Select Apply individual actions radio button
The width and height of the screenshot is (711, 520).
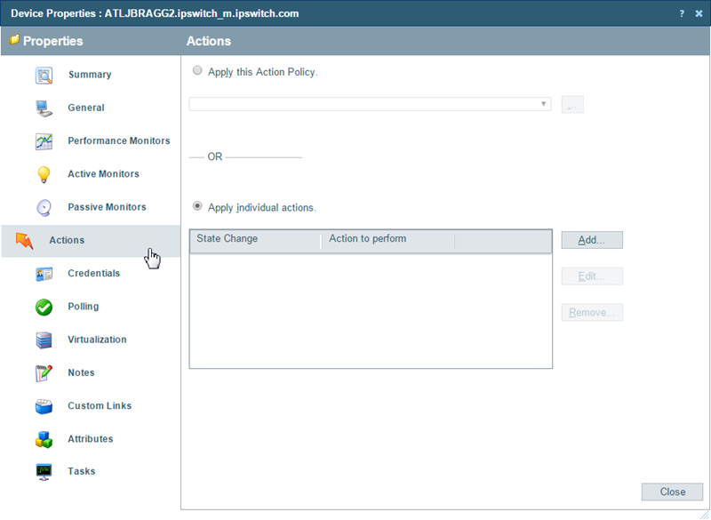pos(197,206)
